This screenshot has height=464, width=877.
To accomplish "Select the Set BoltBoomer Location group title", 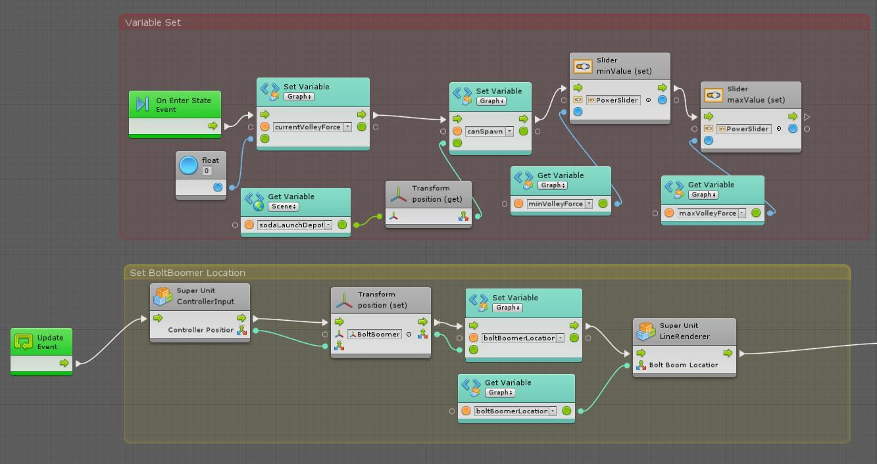I will [188, 273].
